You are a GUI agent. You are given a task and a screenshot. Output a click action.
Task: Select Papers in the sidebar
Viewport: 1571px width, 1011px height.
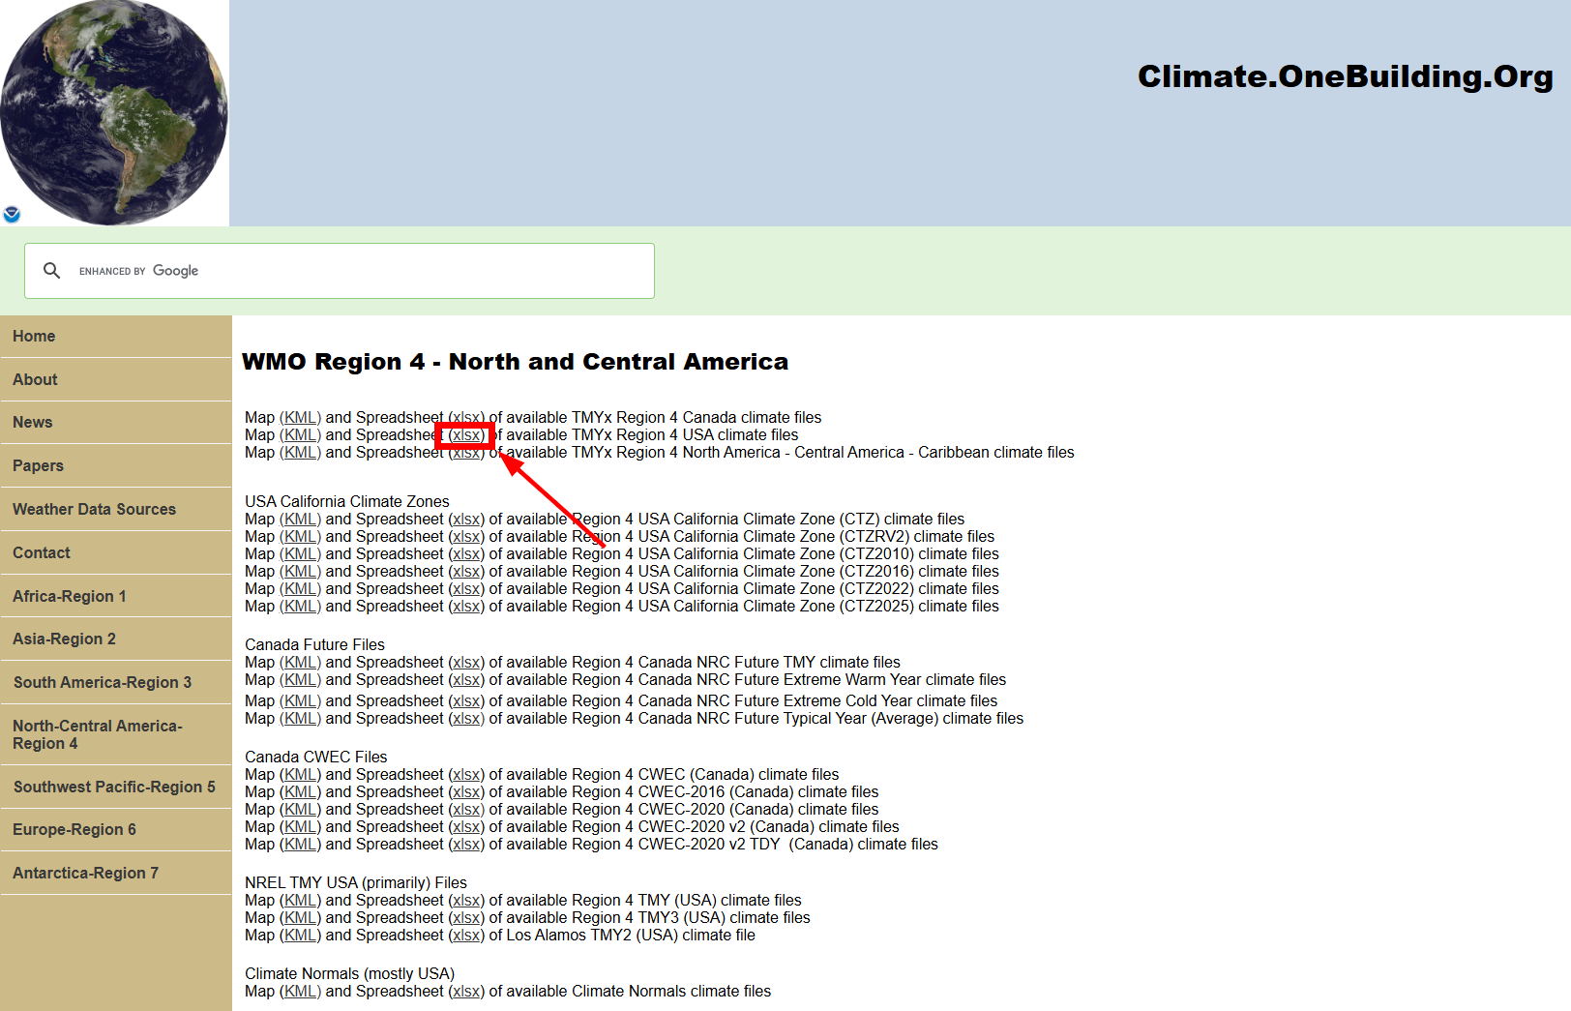tap(38, 465)
